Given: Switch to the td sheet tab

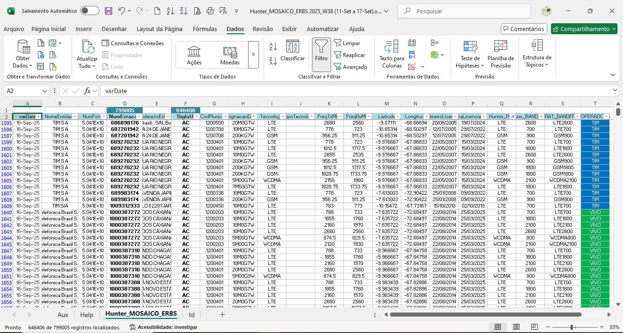Looking at the screenshot, I should coord(192,315).
